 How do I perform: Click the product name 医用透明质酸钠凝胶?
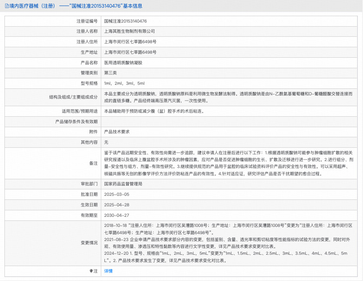(123, 63)
